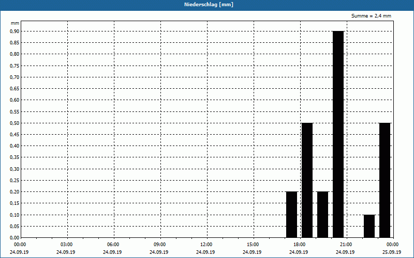Pick the 24.09.19 date under 18:00
Screen dimensions: 414x258
point(299,252)
